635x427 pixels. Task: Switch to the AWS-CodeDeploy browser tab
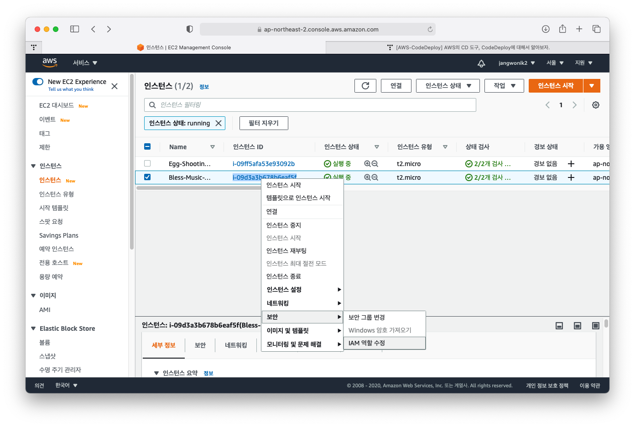pos(468,47)
